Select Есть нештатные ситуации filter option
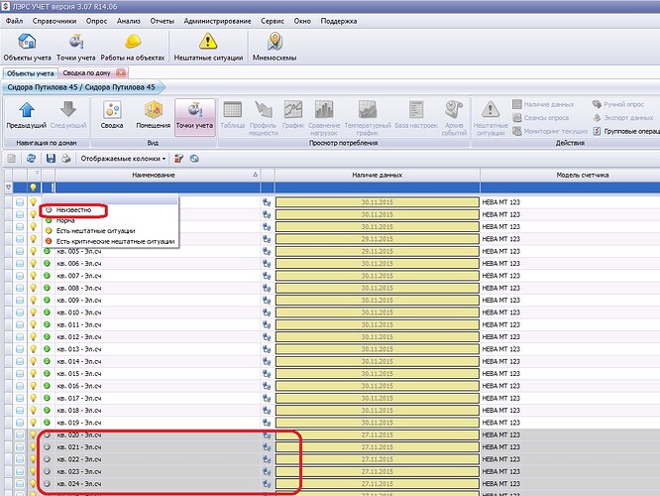Viewport: 660px width, 496px height. pyautogui.click(x=95, y=230)
